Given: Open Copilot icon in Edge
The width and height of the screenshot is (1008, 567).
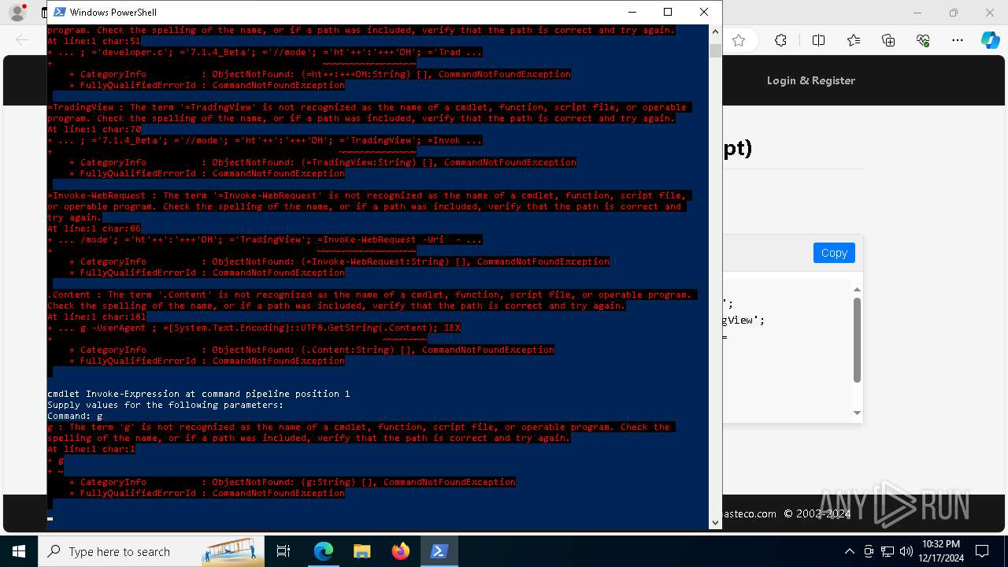Looking at the screenshot, I should pos(991,40).
